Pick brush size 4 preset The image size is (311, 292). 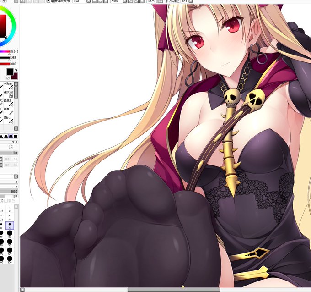point(10,217)
